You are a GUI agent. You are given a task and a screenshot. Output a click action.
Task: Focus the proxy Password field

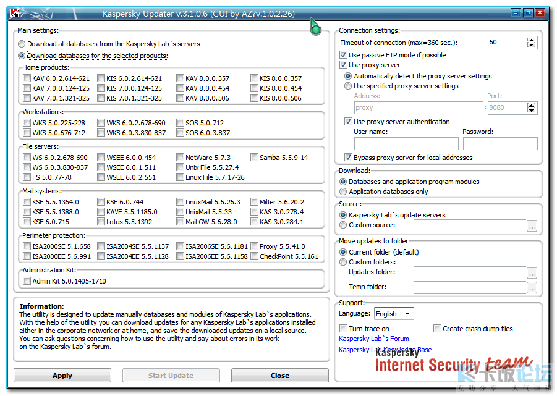pyautogui.click(x=500, y=144)
